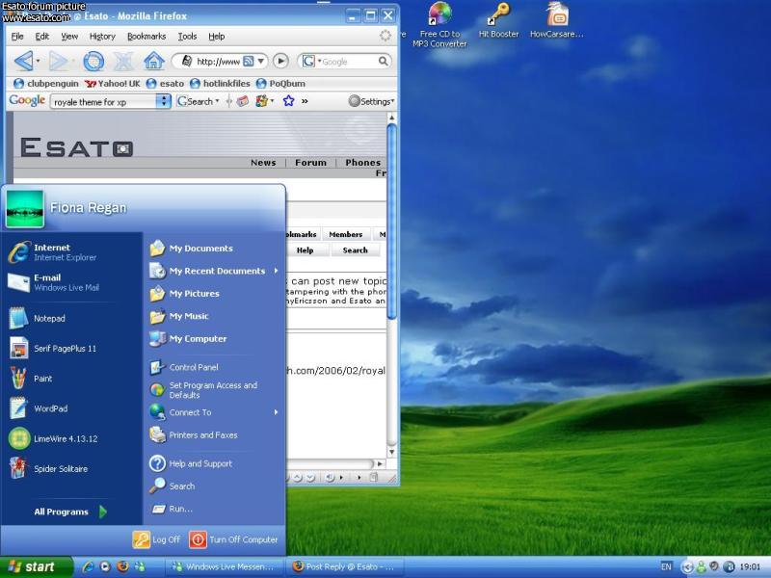Viewport: 771px width, 578px height.
Task: Open My Computer
Action: click(188, 339)
